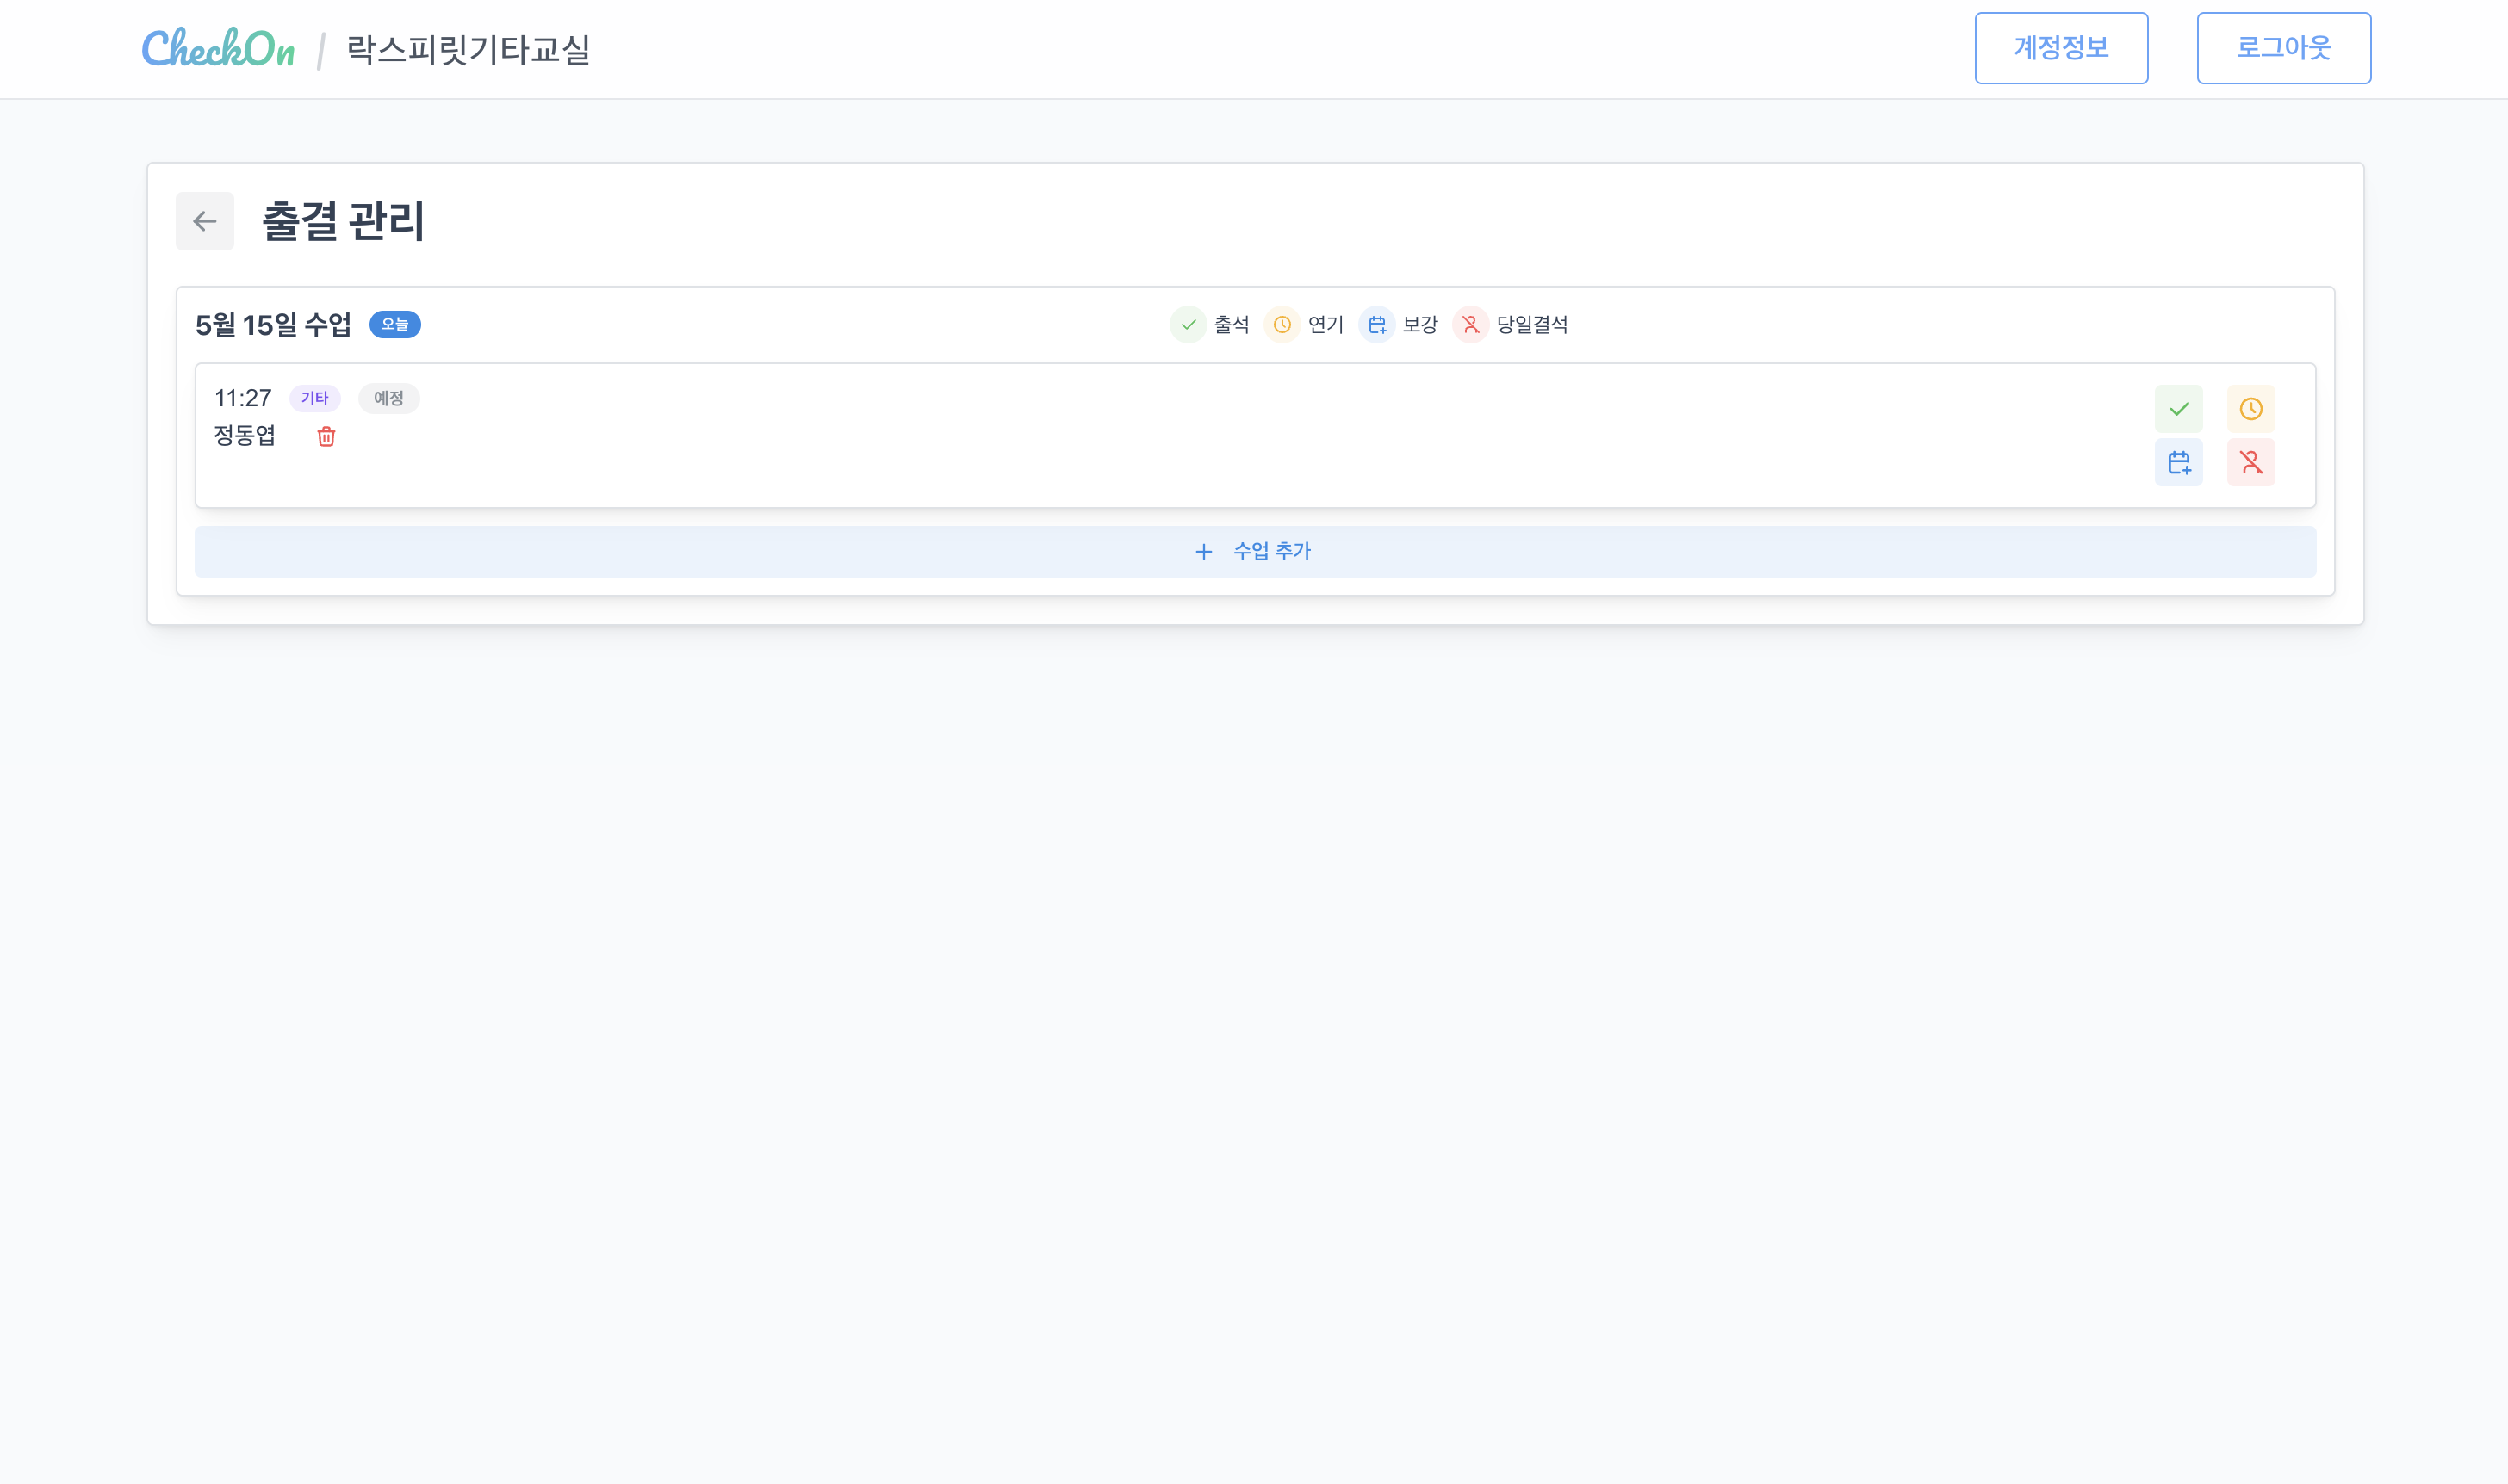Click the 출석 legend check icon
The image size is (2508, 1484).
(x=1188, y=325)
